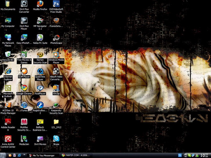Screen dimensions: 211x158
Task: Select the iTunesSetup installer icon
Action: pos(56,20)
